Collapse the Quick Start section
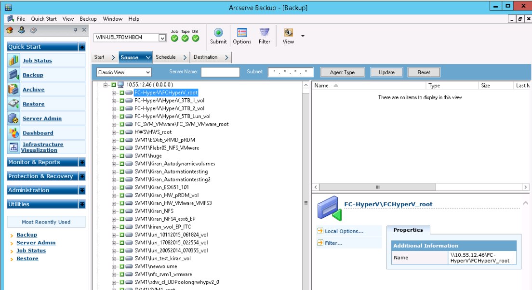 click(x=82, y=47)
